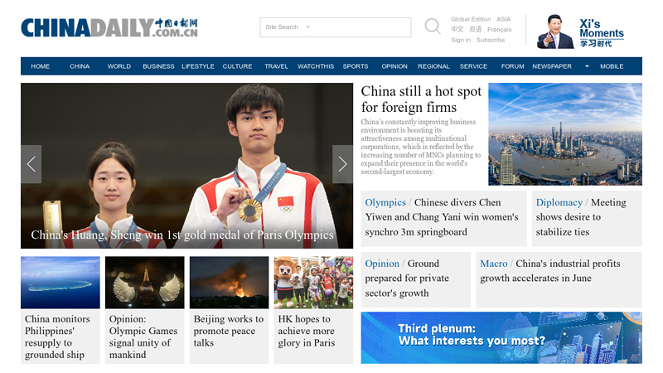
Task: Open the LIFESTYLE section
Action: [198, 66]
